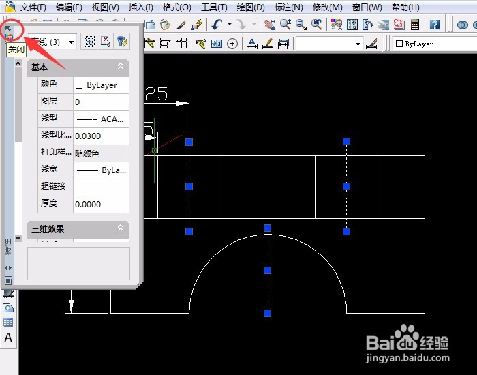Viewport: 477px width, 375px height.
Task: Open the Dimension Style manager icon
Action: coord(372,44)
